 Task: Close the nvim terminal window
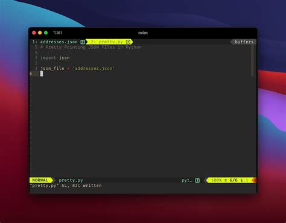(x=34, y=33)
